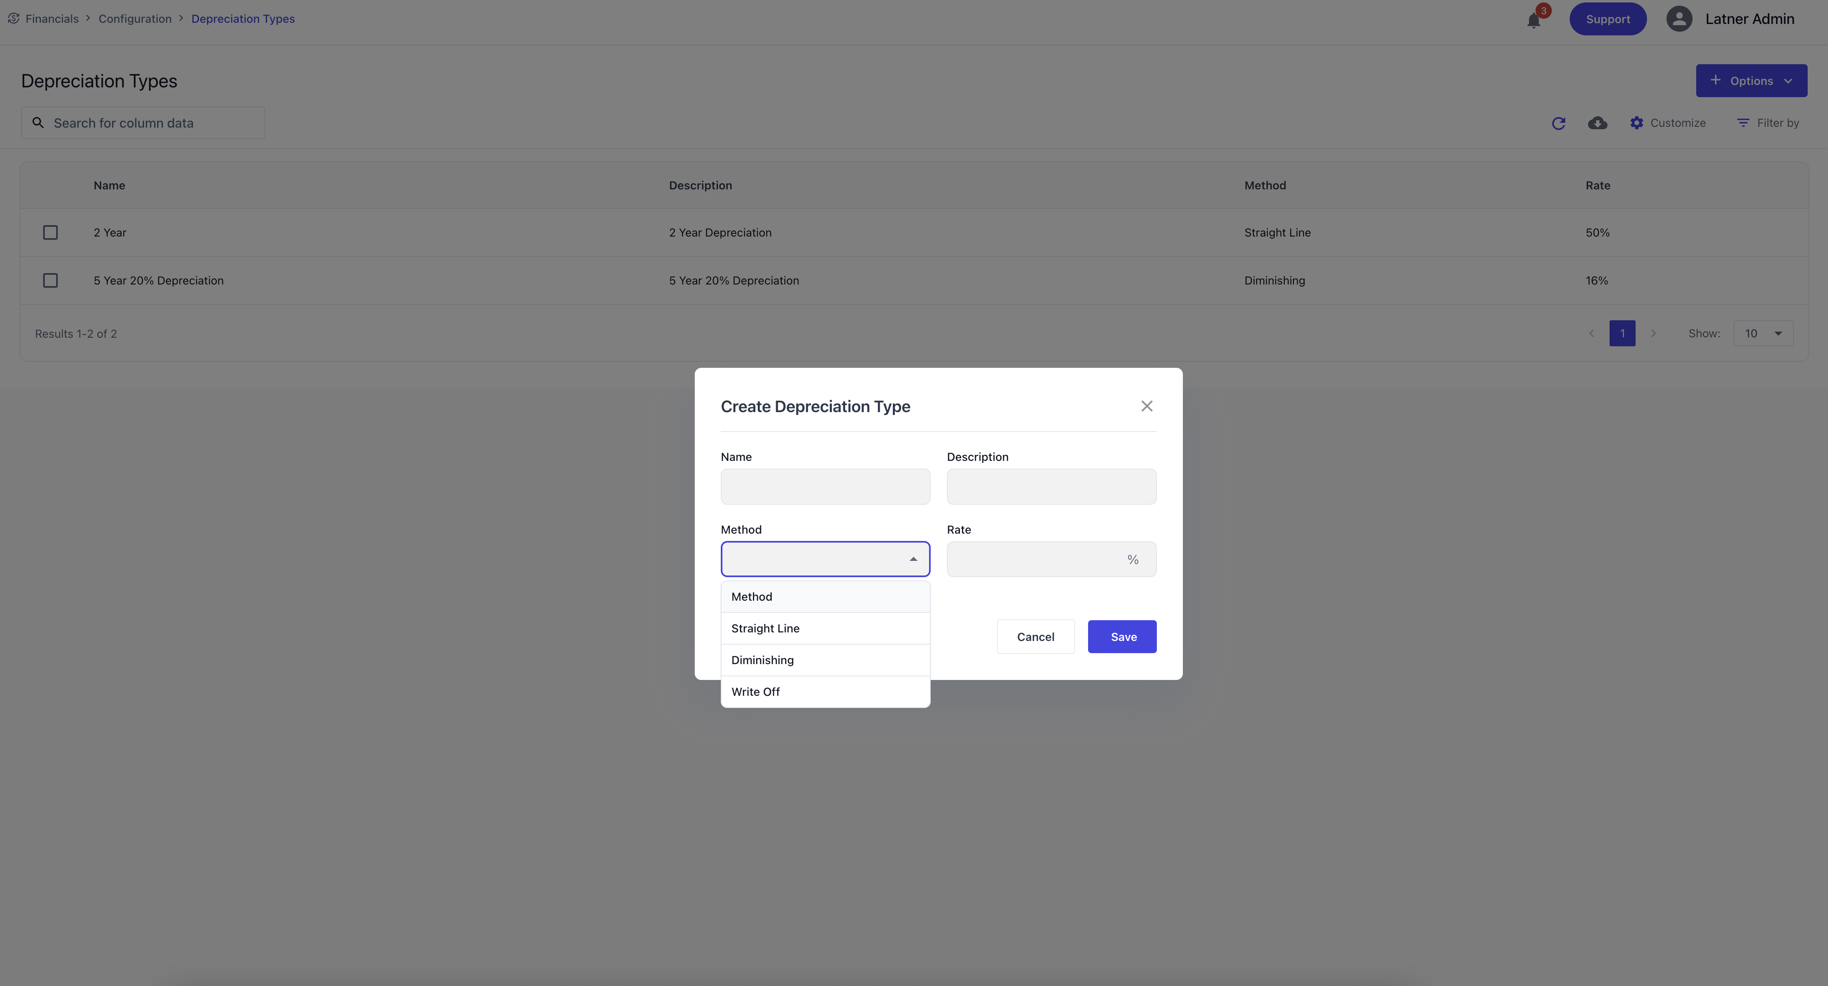The height and width of the screenshot is (986, 1828).
Task: Click the Customize gear icon
Action: 1636,123
